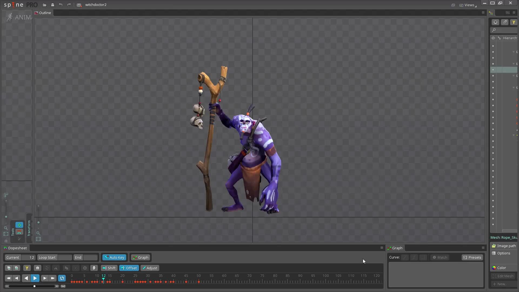Select the zoom magnifier icon in the viewport controls
The height and width of the screenshot is (292, 519).
[6, 228]
